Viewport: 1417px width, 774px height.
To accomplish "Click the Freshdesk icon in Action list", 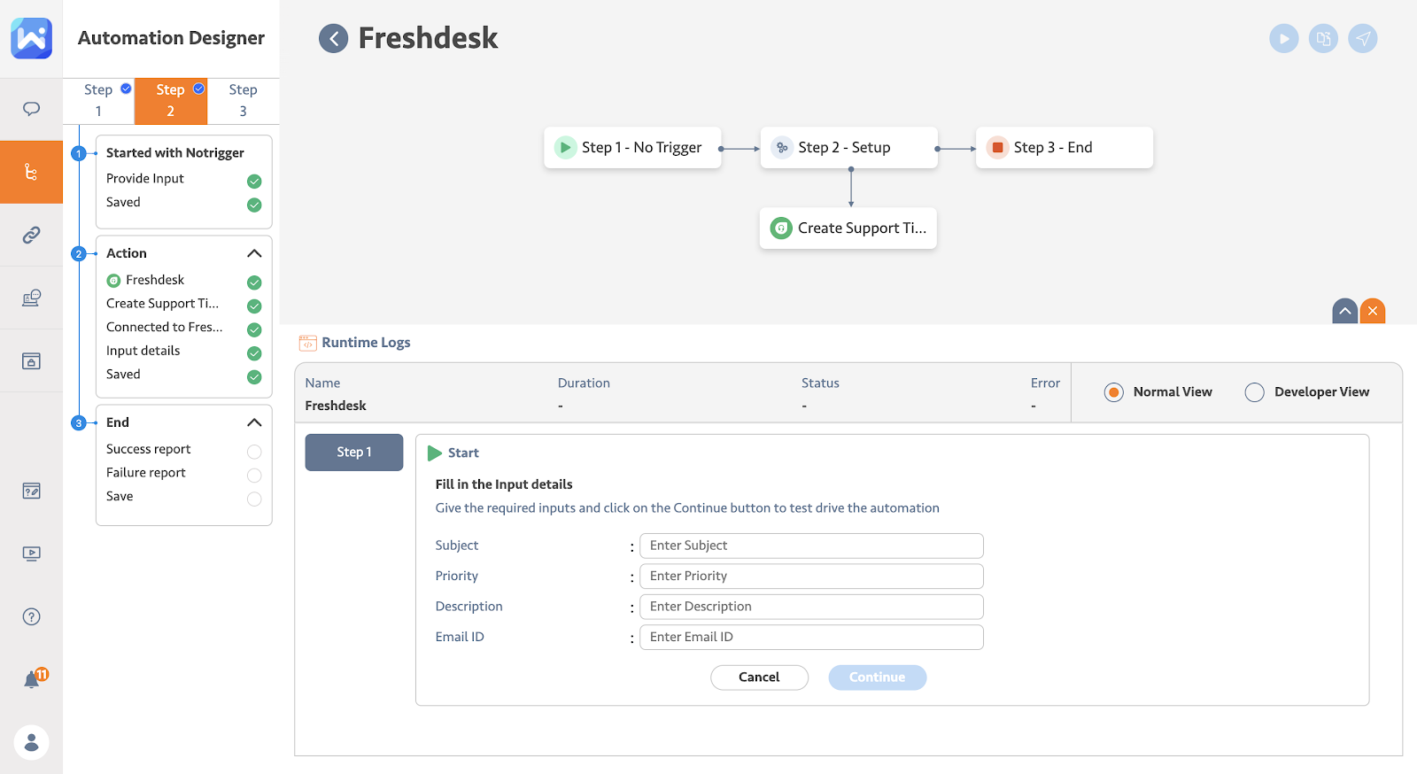I will (x=113, y=281).
